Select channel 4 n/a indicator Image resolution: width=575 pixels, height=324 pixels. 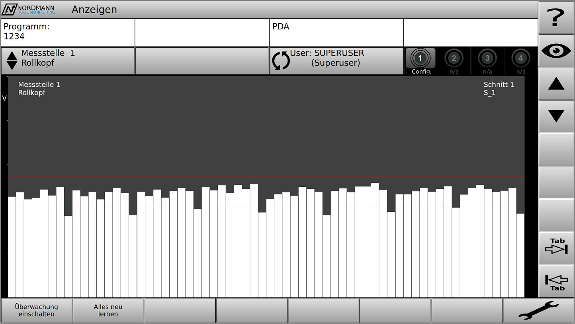[x=520, y=61]
